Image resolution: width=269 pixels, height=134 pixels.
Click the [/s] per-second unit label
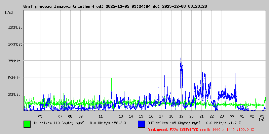point(9,12)
